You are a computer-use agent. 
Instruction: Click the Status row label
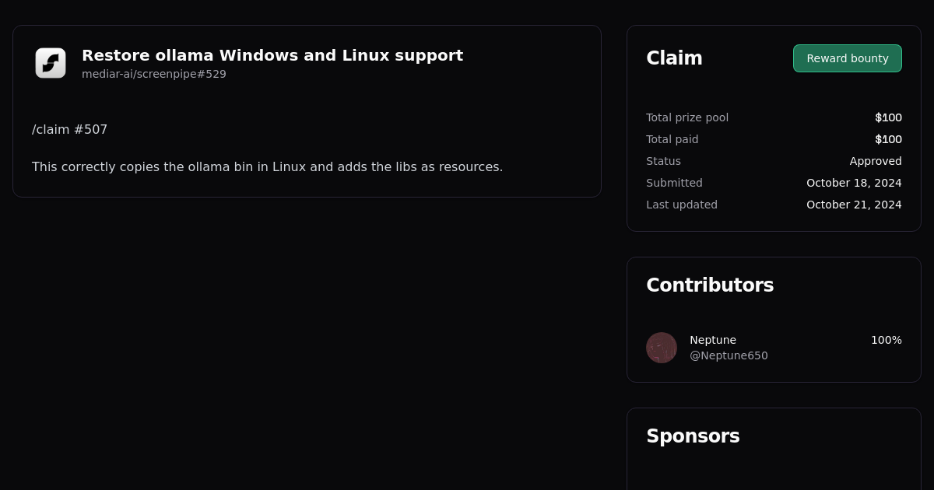[663, 161]
